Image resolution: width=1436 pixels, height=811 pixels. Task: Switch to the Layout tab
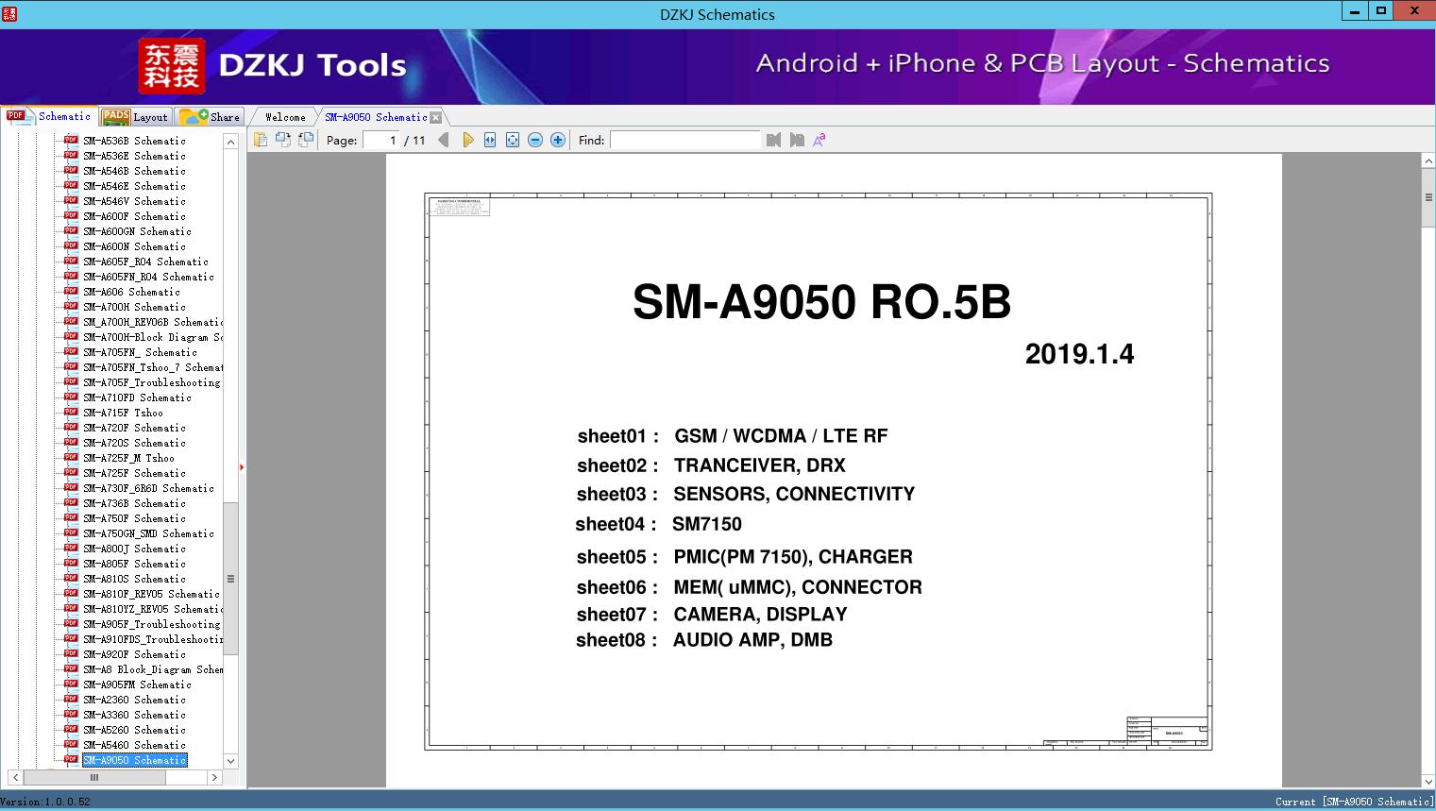coord(135,117)
